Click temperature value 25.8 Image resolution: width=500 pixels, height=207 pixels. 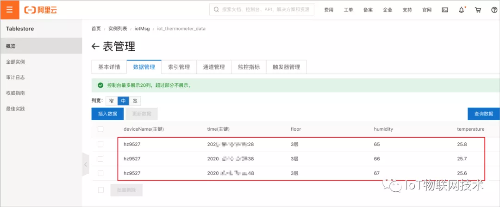click(462, 144)
